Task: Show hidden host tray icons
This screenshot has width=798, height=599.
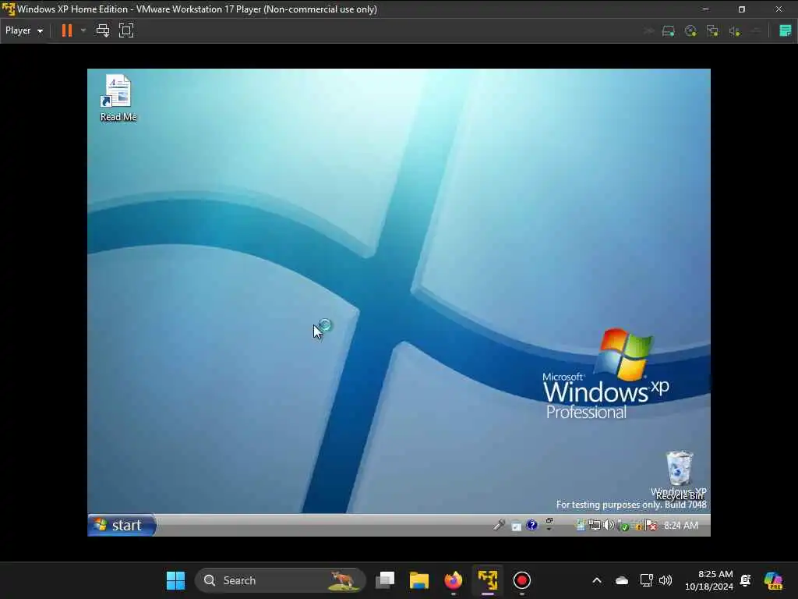Action: (597, 580)
